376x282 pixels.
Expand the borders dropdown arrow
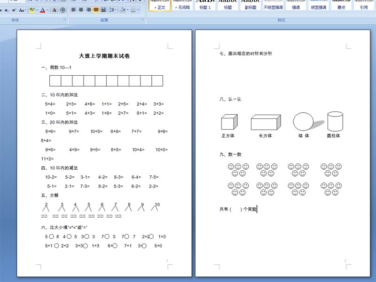[x=138, y=10]
